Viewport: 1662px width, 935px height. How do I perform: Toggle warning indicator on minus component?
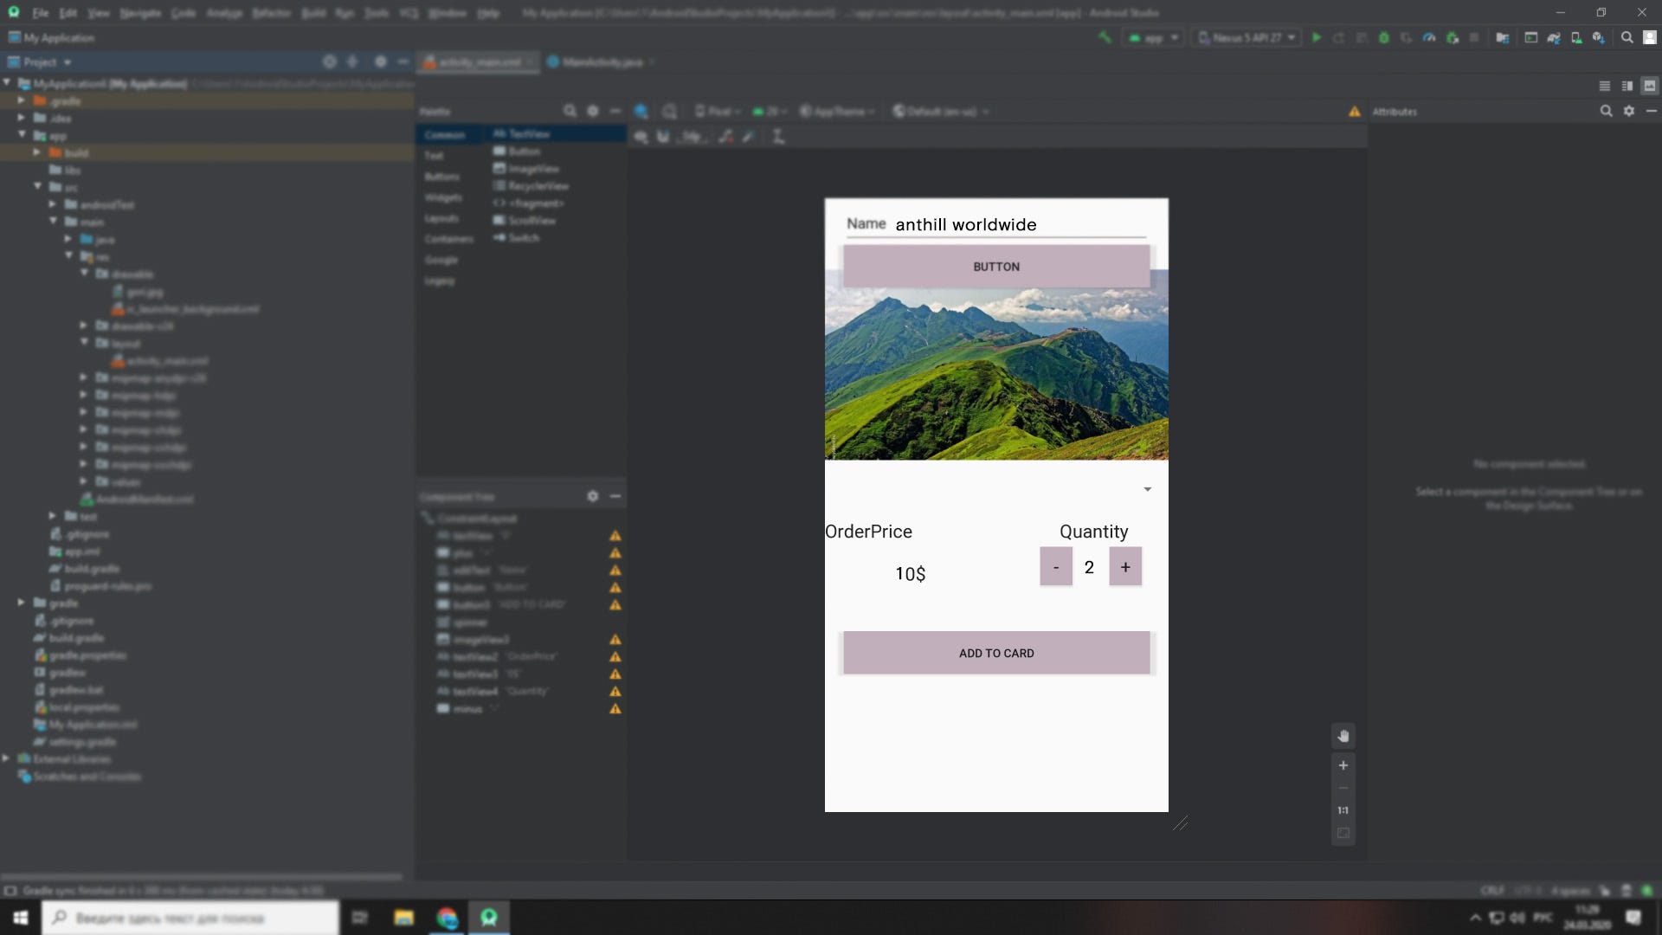click(615, 709)
